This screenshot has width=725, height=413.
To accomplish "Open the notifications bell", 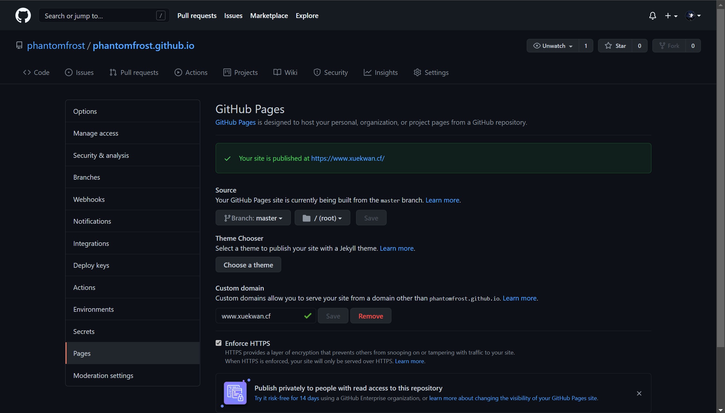I will [x=652, y=16].
